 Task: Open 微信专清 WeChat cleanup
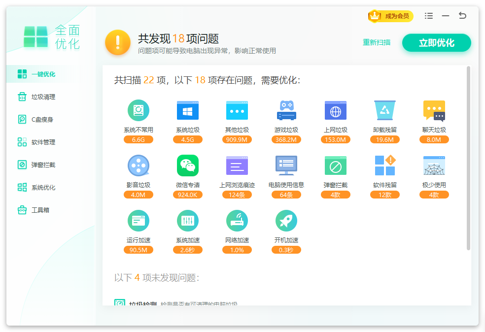pos(188,166)
